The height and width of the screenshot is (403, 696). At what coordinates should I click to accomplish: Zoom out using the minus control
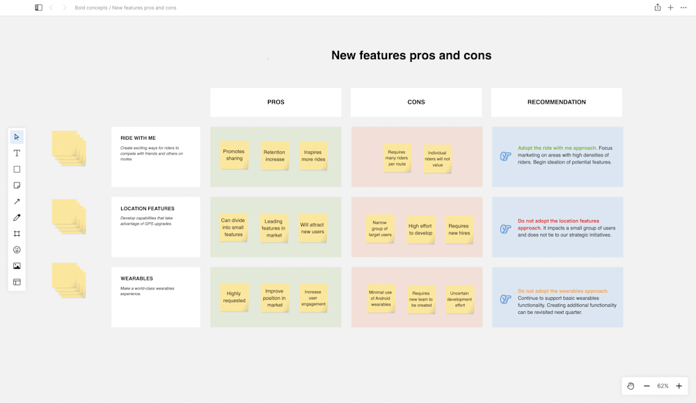647,386
